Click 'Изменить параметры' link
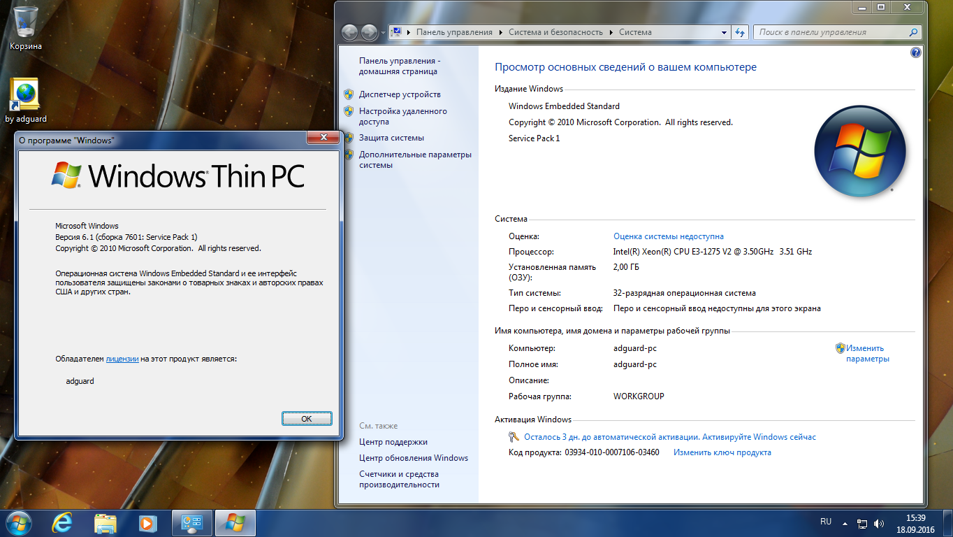Image resolution: width=953 pixels, height=537 pixels. pos(868,353)
